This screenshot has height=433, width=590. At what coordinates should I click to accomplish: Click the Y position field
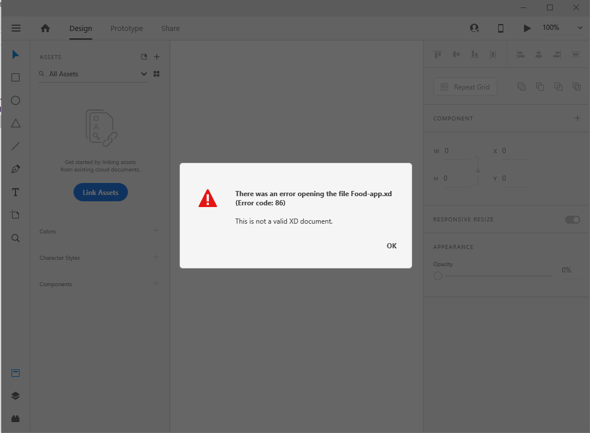coord(515,178)
